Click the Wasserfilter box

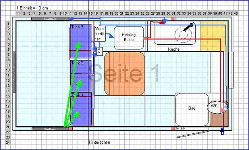pyautogui.click(x=100, y=34)
